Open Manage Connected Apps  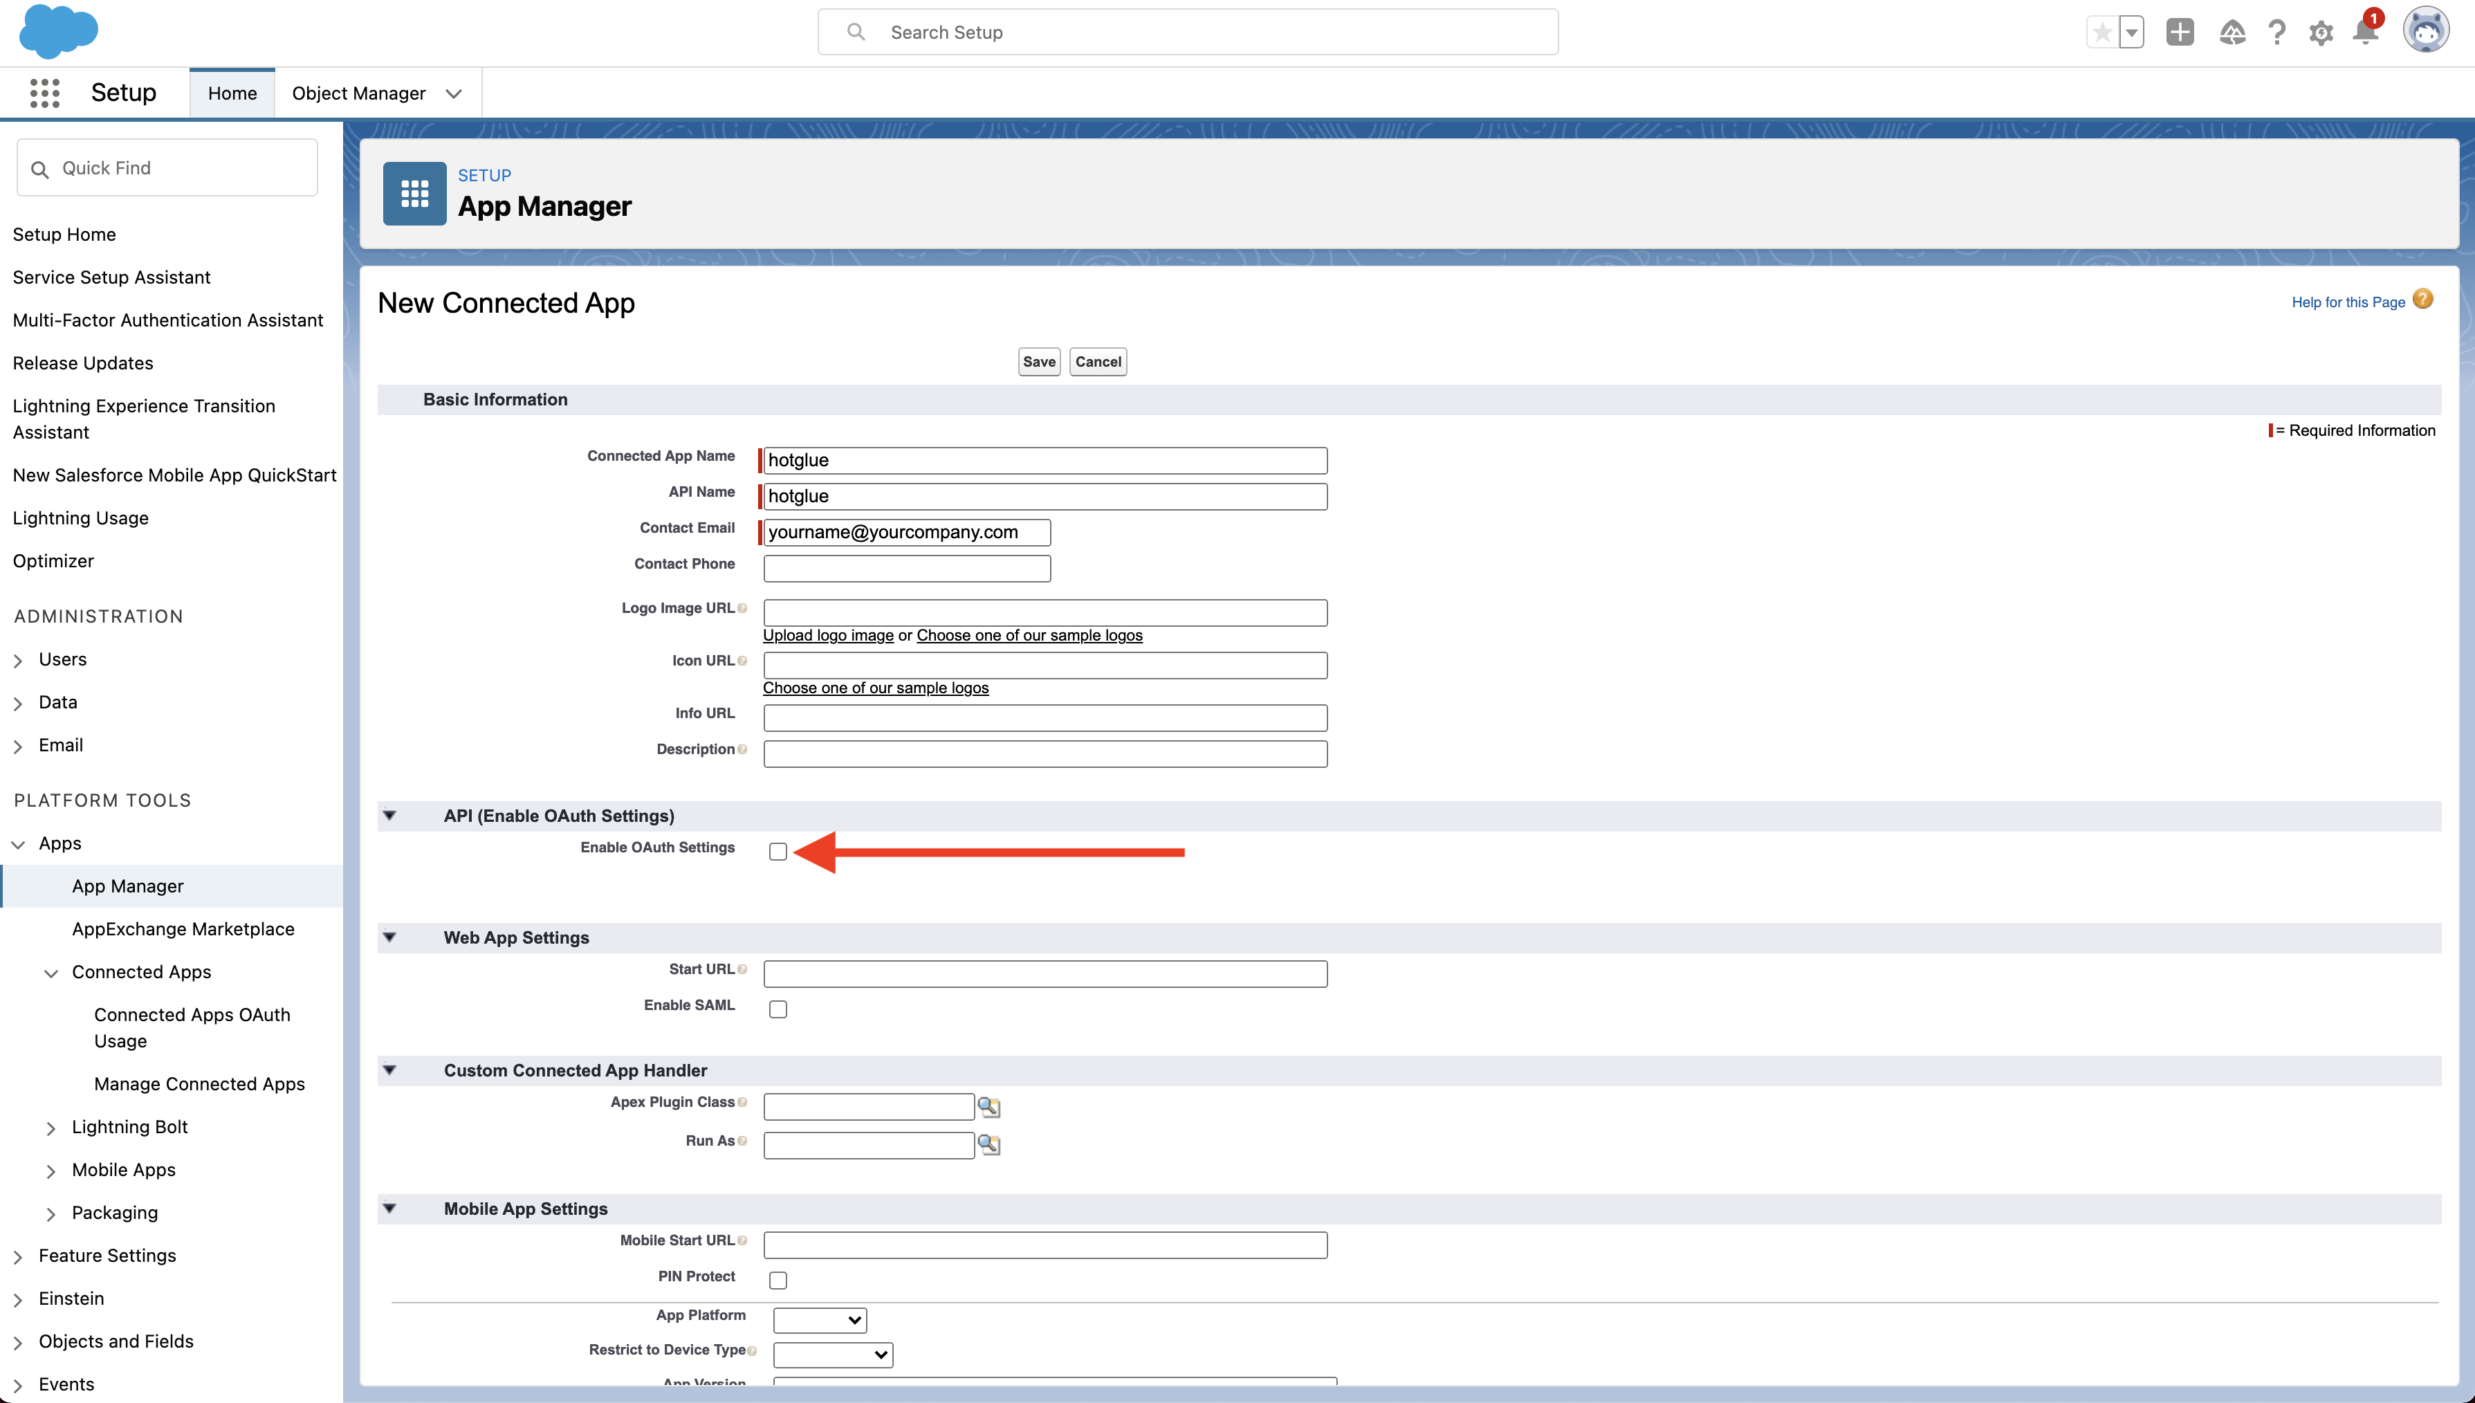pyautogui.click(x=199, y=1084)
